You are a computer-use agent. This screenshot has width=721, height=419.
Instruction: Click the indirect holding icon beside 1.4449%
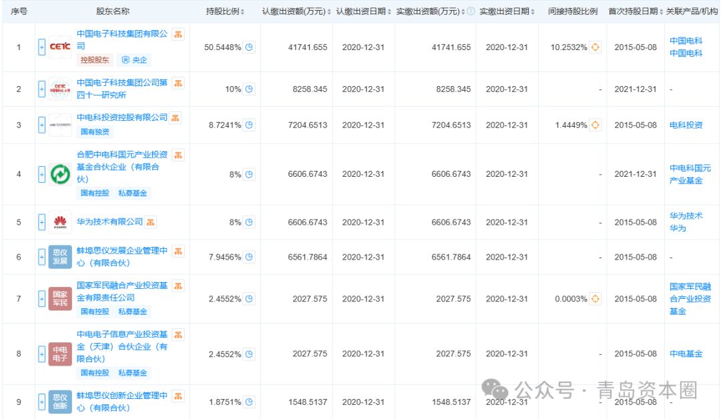coord(595,125)
